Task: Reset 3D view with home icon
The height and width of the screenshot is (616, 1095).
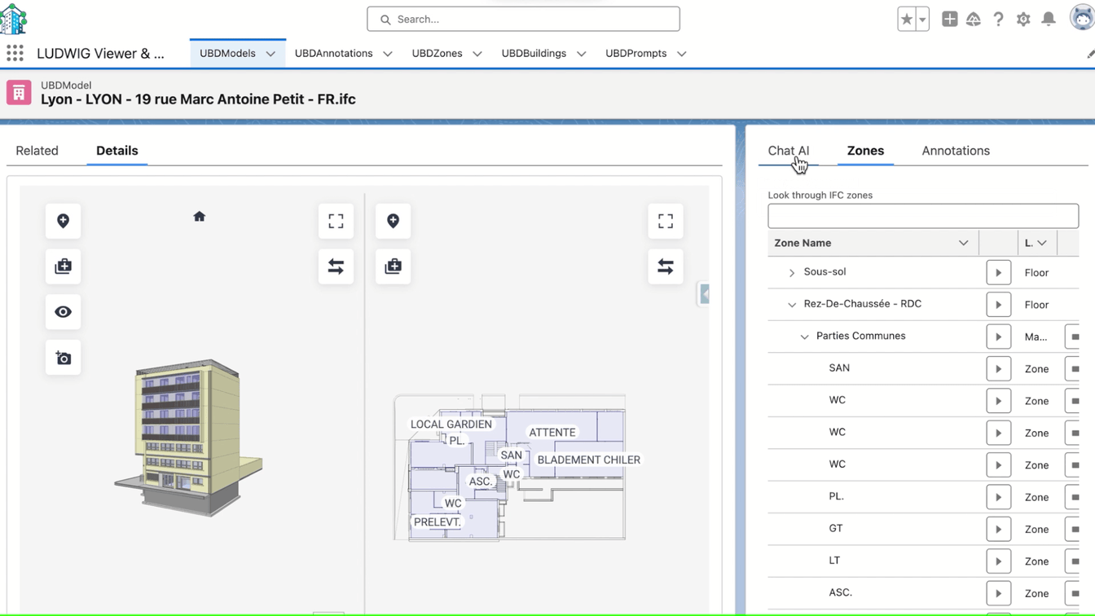Action: pyautogui.click(x=200, y=217)
